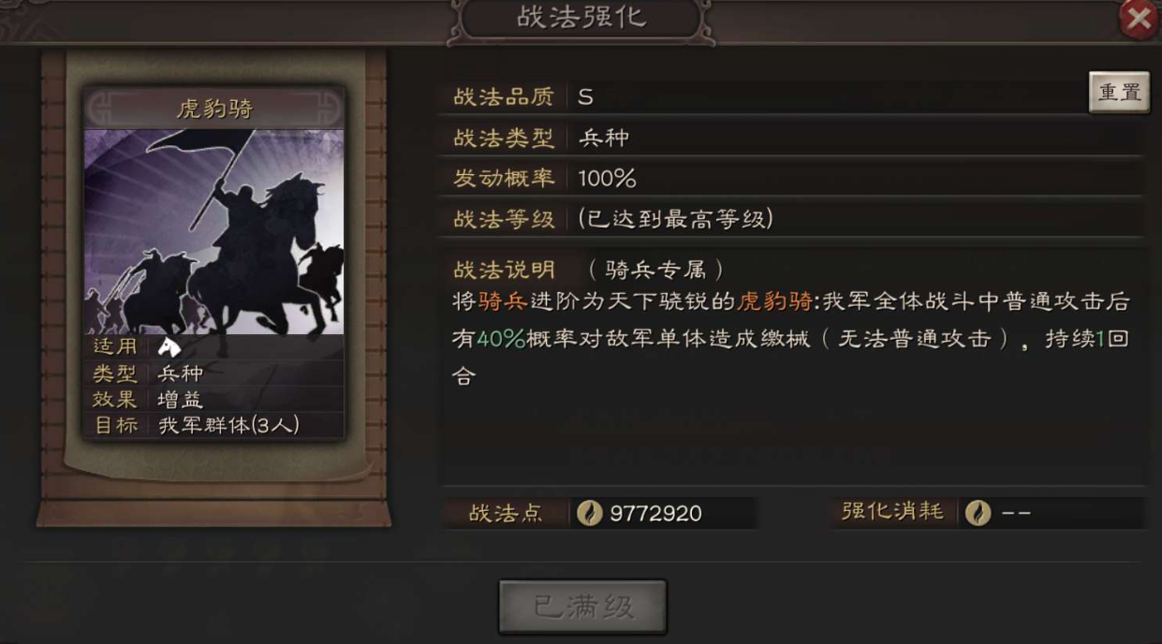Click the 战法等级 max level row
Viewport: 1162px width, 644px height.
(x=794, y=219)
